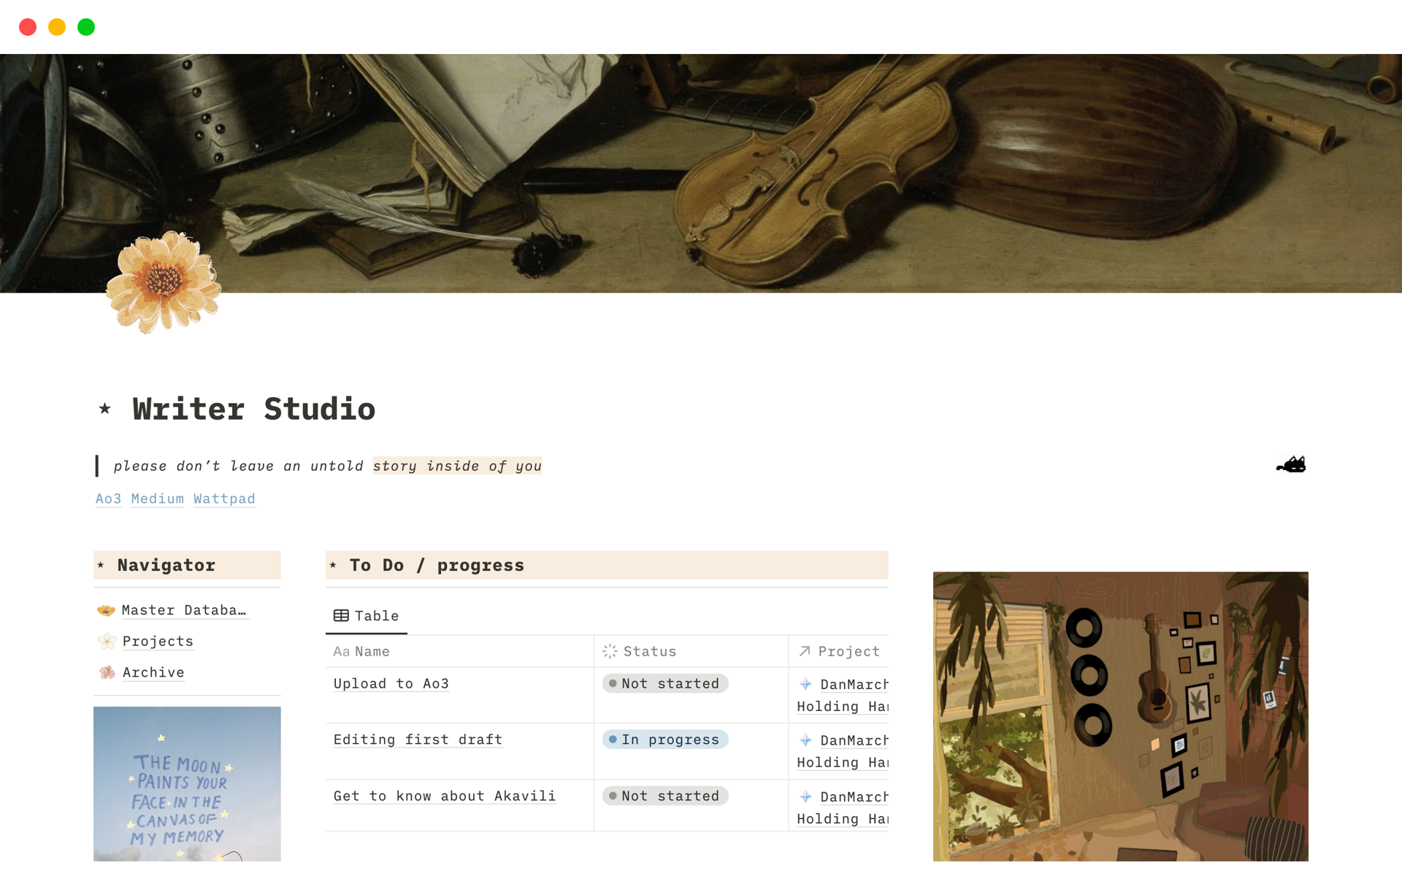Viewport: 1402px width, 876px height.
Task: Click the Projects white flower icon
Action: (107, 641)
